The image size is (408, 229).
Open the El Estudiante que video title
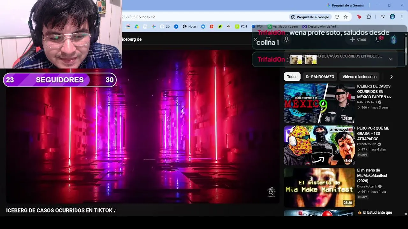pyautogui.click(x=377, y=212)
